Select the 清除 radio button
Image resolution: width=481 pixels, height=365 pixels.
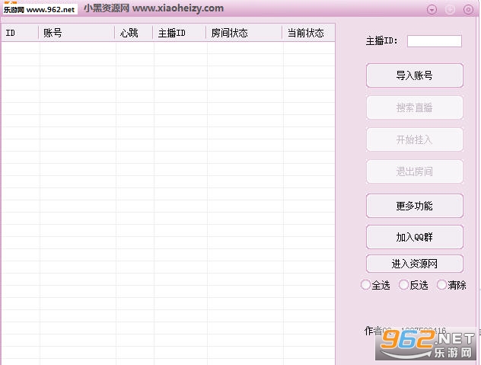click(x=442, y=285)
